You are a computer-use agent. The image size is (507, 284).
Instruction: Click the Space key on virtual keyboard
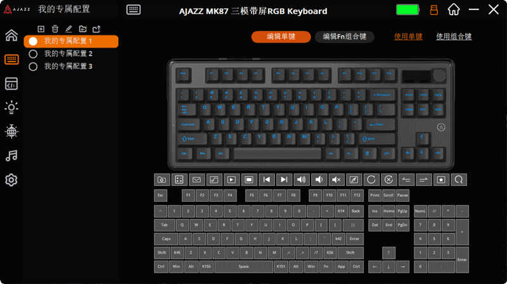pyautogui.click(x=243, y=266)
